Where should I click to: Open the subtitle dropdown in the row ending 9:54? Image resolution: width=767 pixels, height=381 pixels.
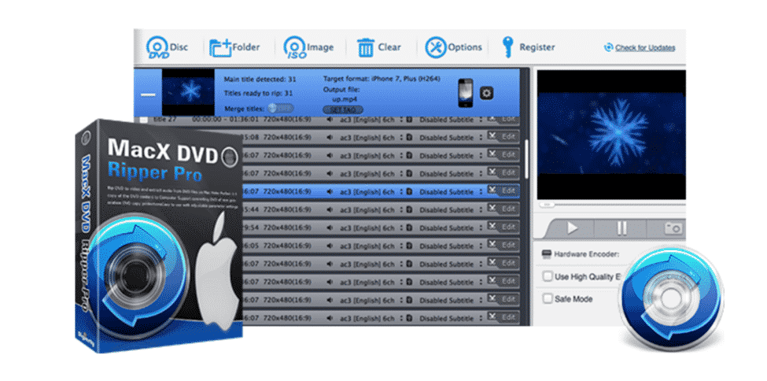(451, 228)
